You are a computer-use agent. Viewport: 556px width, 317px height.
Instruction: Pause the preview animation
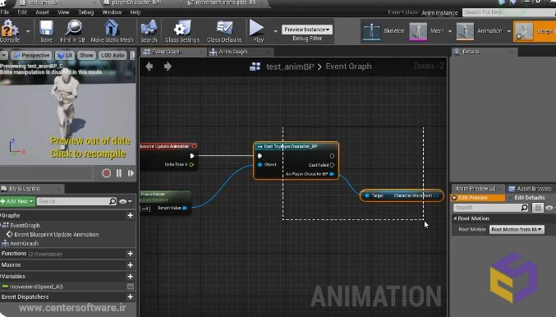119,173
